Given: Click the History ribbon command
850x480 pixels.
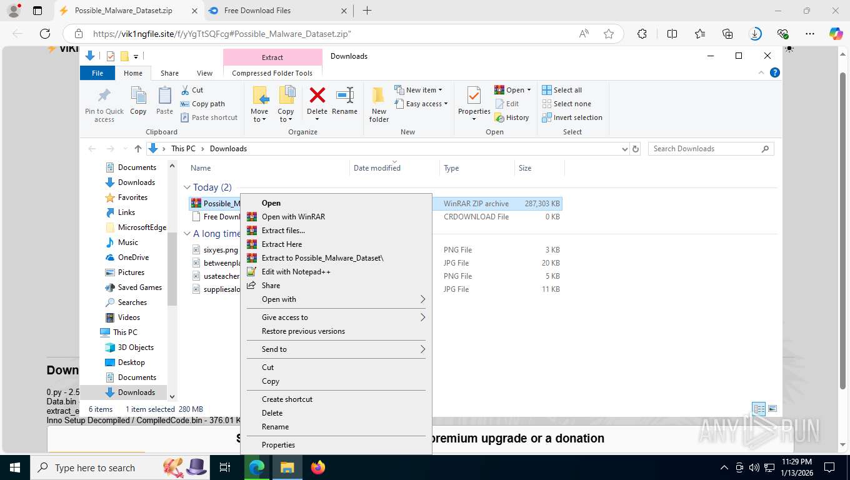Looking at the screenshot, I should point(512,117).
